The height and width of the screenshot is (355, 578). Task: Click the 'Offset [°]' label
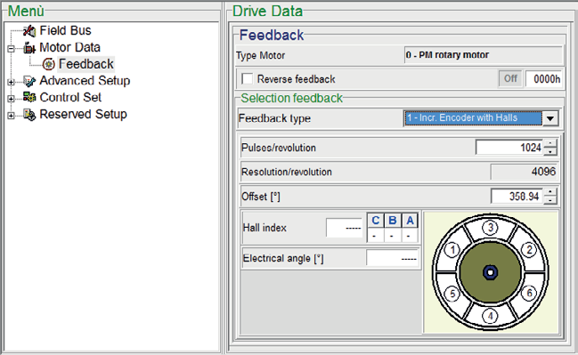tap(261, 197)
